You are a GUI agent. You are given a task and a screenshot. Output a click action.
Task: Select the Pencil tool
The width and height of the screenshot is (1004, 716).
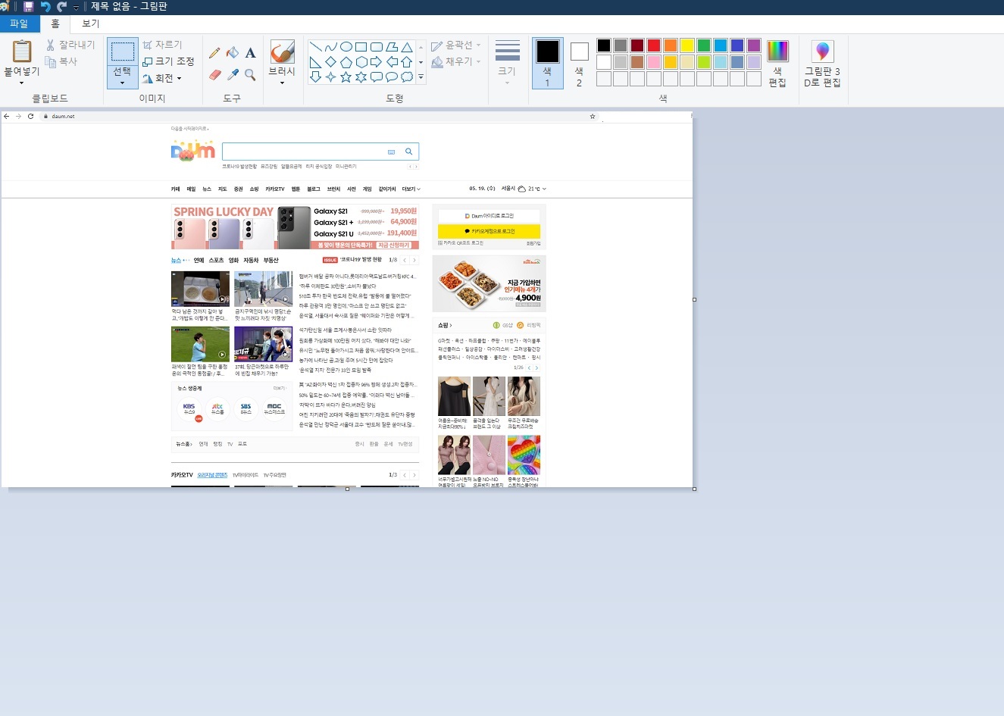[x=214, y=53]
